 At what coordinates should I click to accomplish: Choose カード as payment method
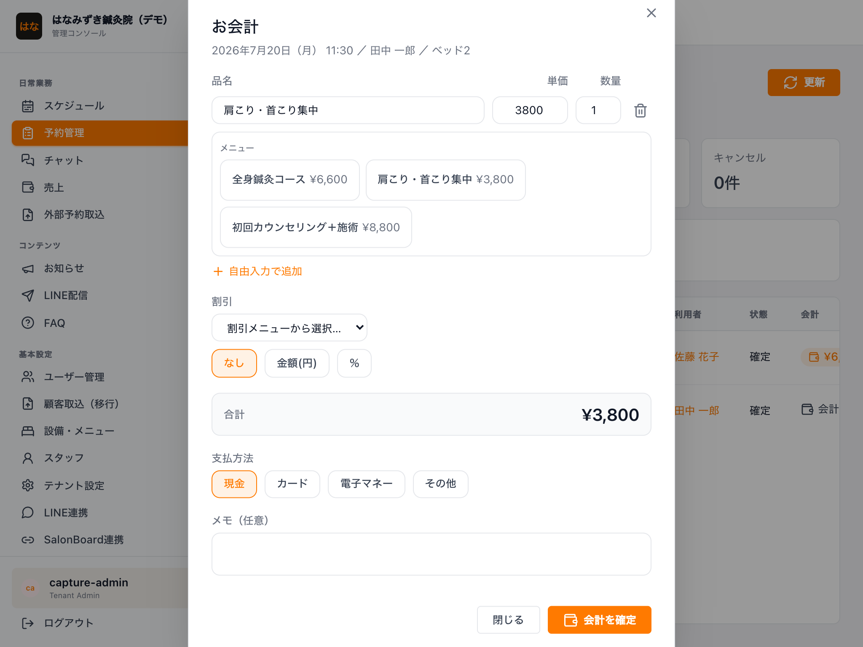click(x=292, y=484)
